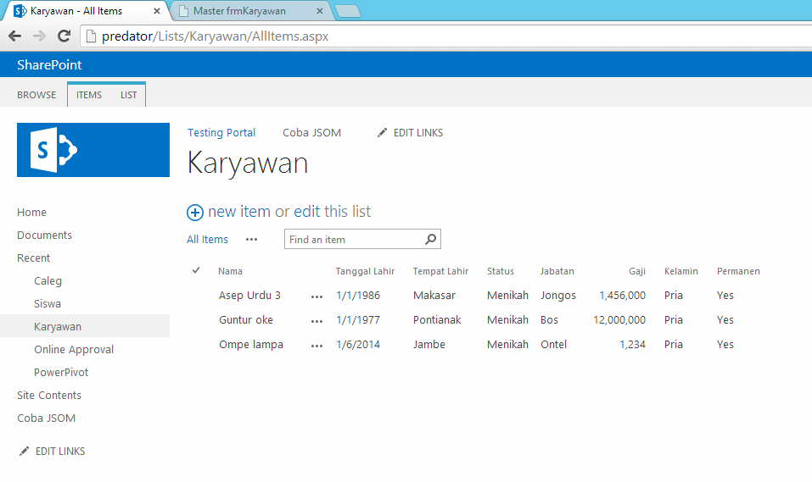Close the Karyawan - All Items browser tab
The width and height of the screenshot is (812, 482).
point(157,11)
